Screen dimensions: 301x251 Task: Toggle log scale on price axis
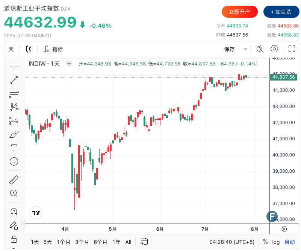tap(276, 242)
